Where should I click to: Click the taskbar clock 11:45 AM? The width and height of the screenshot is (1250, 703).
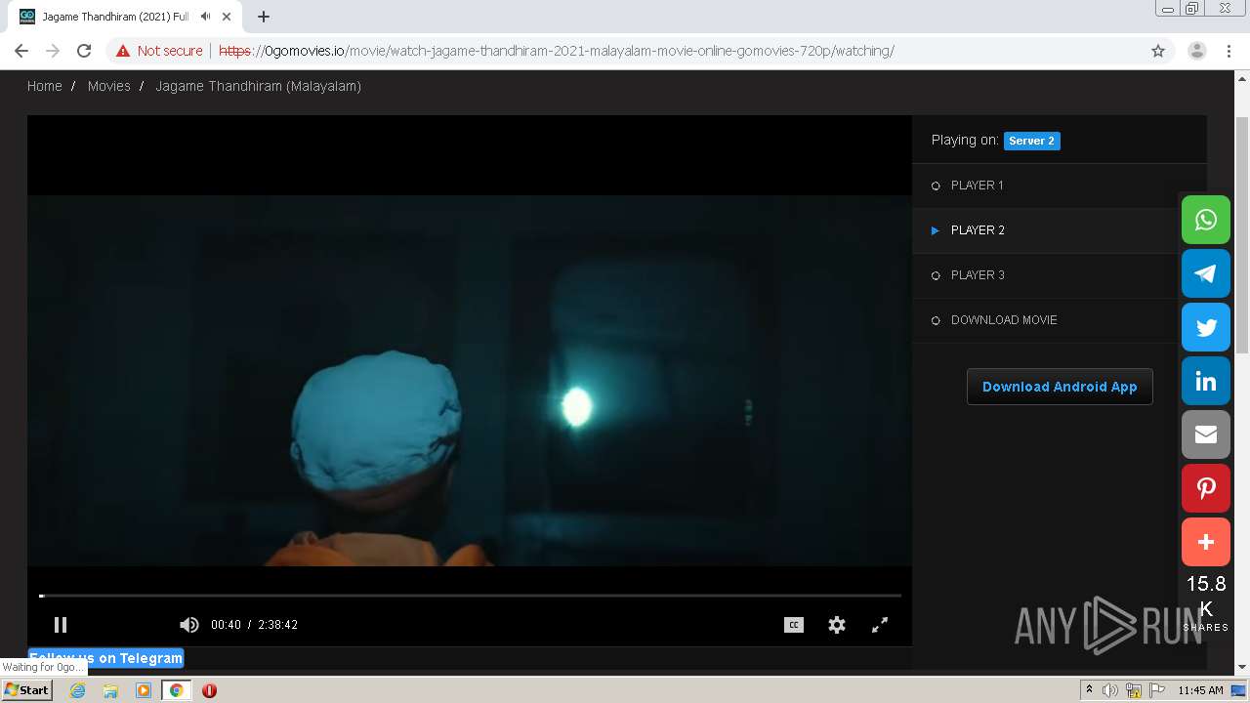(x=1200, y=690)
